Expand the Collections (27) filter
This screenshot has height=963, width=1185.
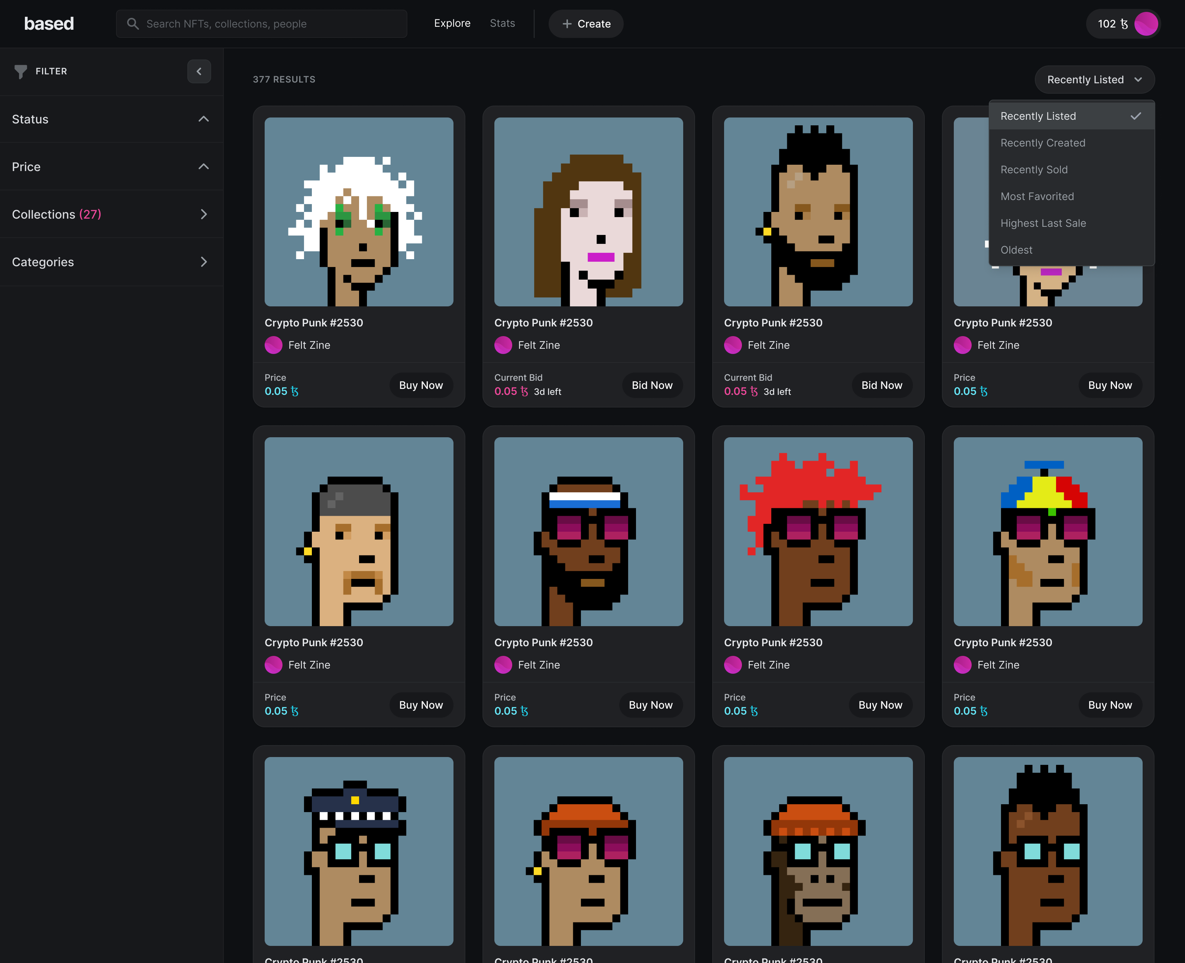coord(112,215)
